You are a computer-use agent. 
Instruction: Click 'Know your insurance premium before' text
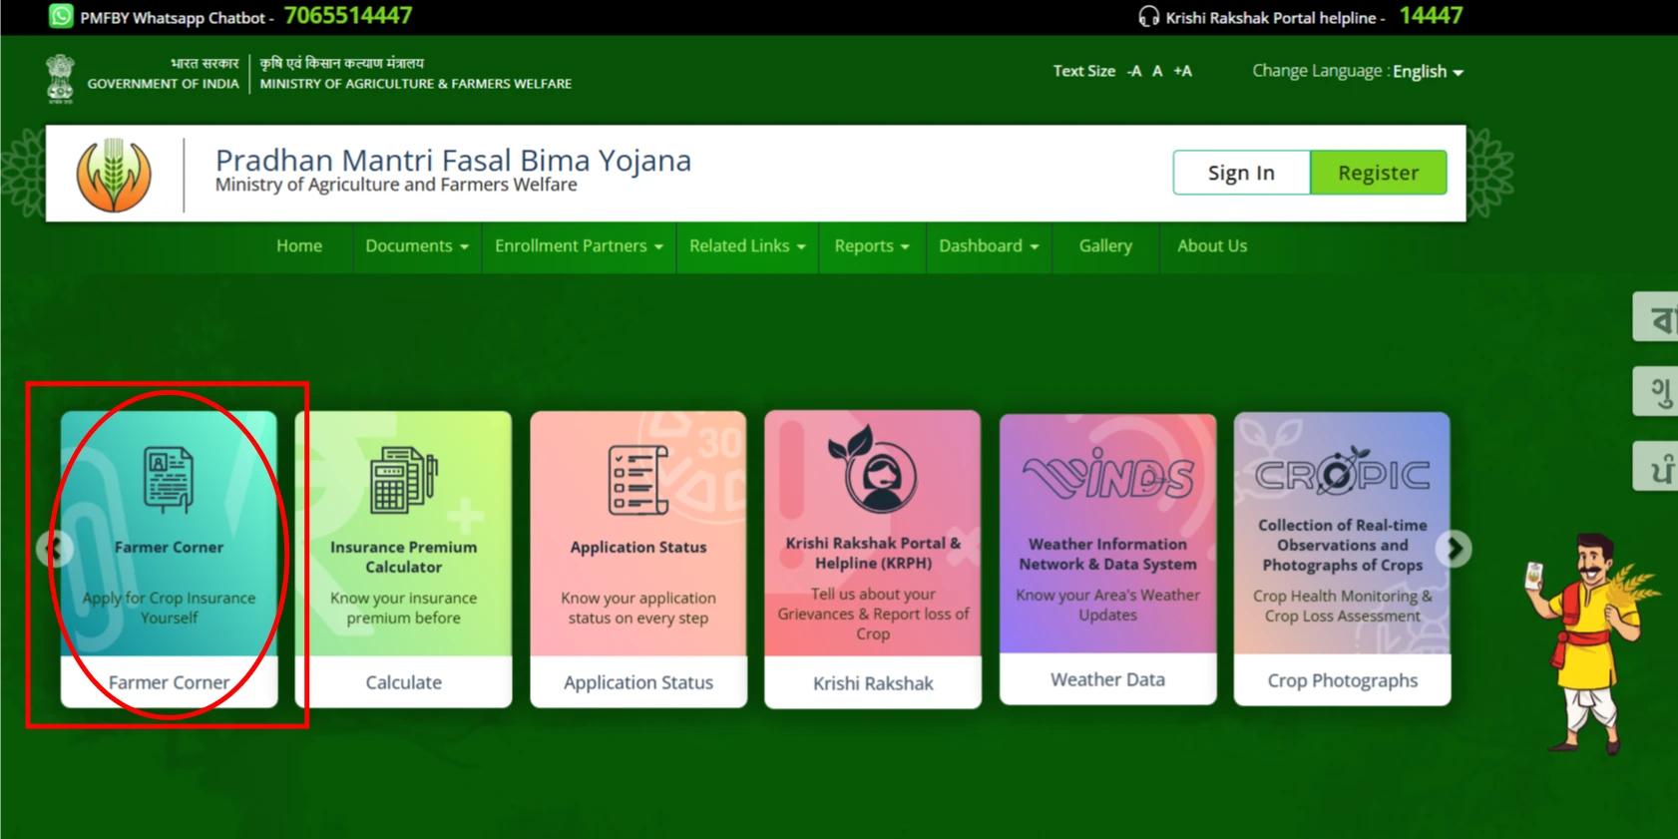pos(403,608)
